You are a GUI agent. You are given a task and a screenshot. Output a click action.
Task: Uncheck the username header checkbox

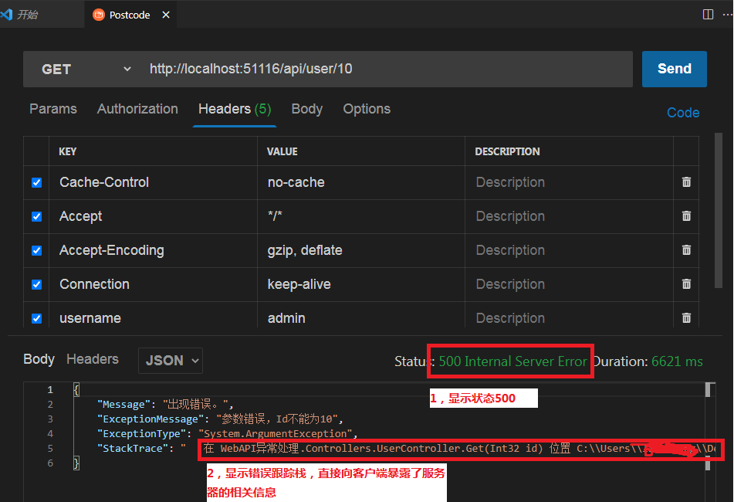click(36, 318)
